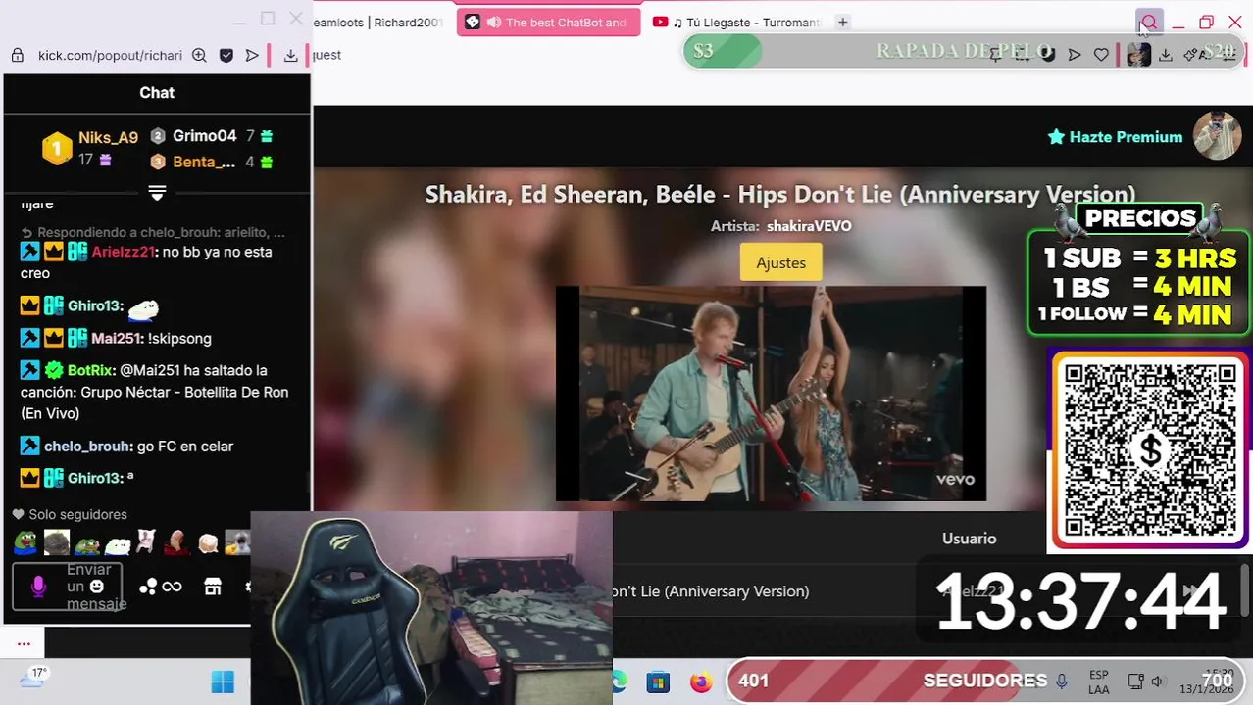Open the first Ghiro13 message username
The image size is (1253, 705).
click(x=94, y=305)
